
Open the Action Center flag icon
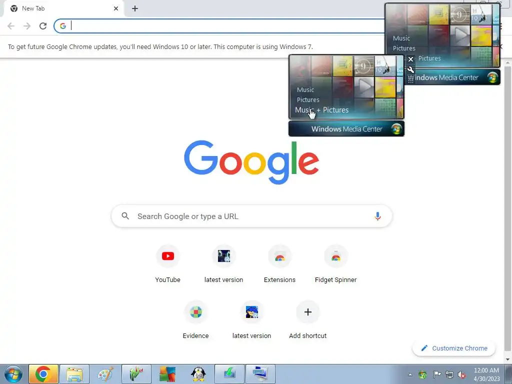point(436,374)
